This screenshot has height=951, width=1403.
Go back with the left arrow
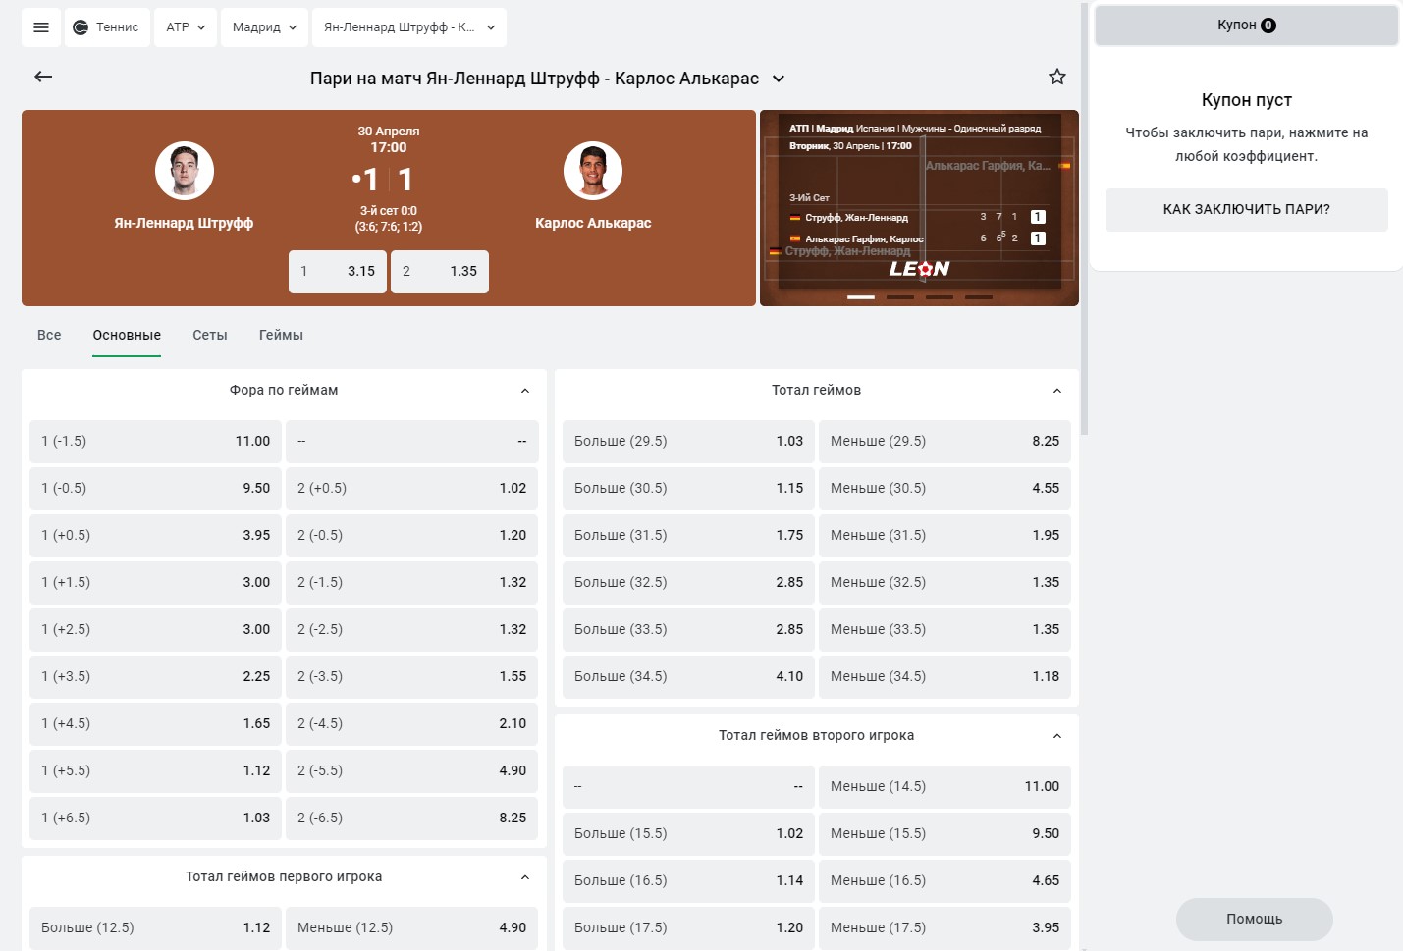pos(43,77)
